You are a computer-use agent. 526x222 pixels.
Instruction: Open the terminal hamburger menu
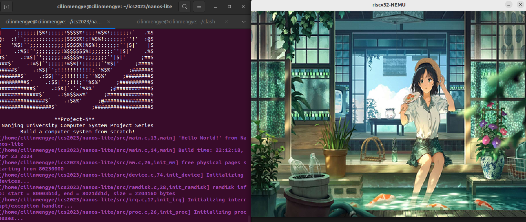point(199,7)
